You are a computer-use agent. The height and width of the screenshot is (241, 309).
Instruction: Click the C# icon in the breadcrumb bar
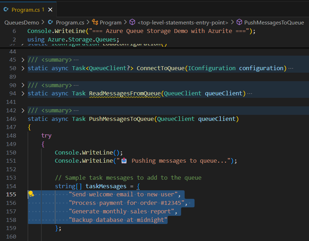(50, 22)
